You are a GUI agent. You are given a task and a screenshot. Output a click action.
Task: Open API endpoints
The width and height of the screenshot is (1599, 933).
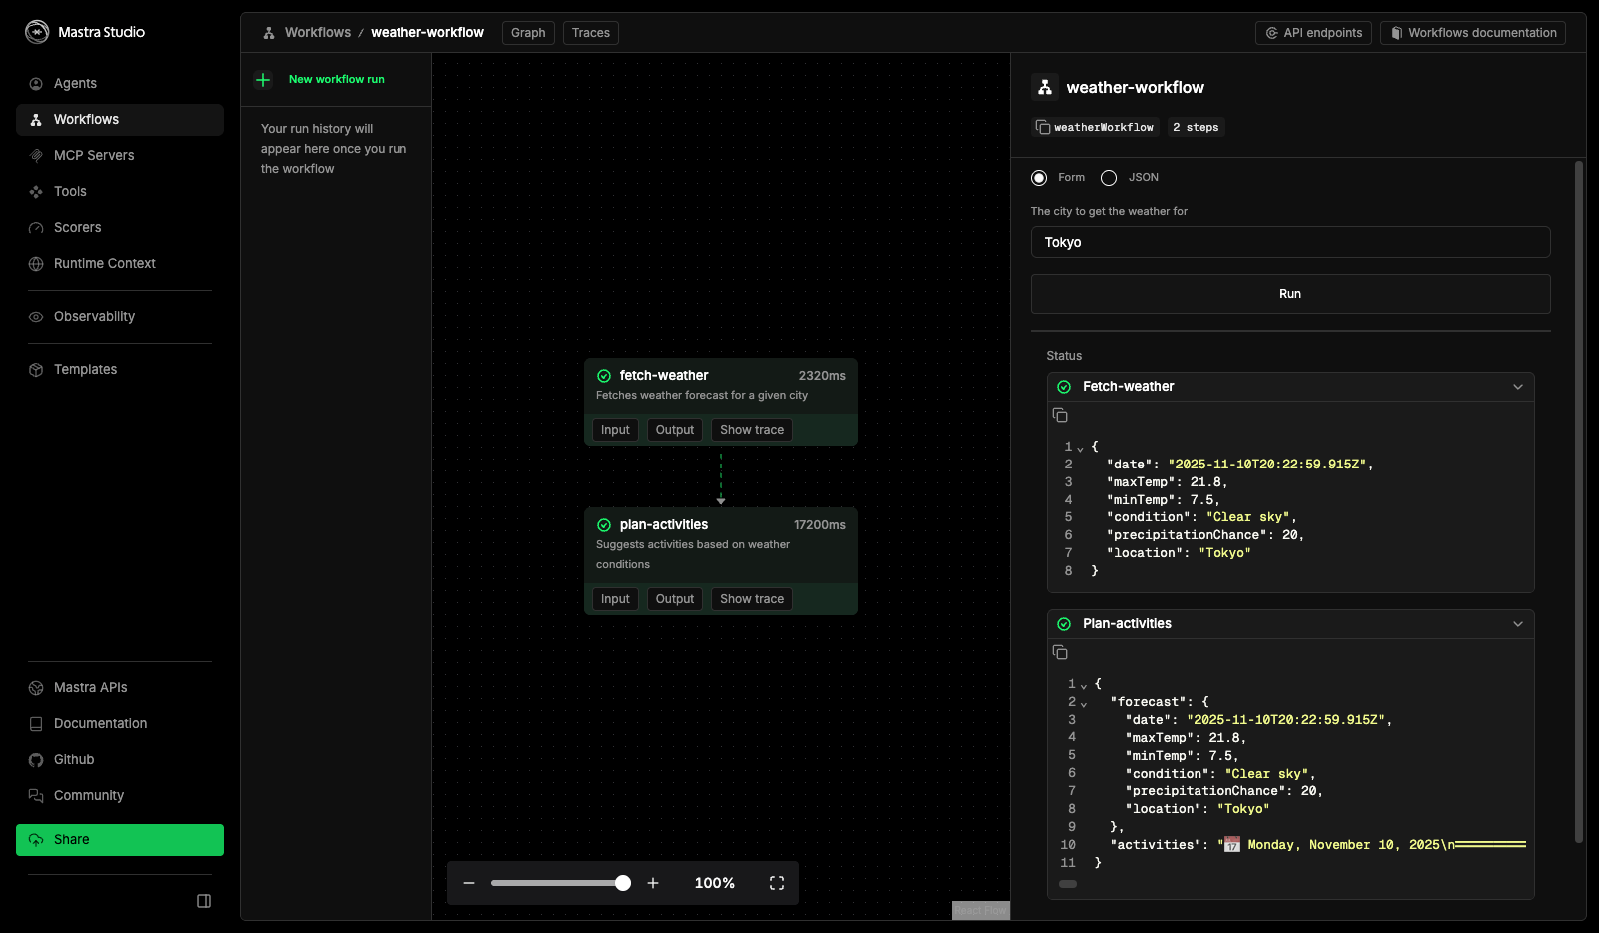click(1313, 33)
